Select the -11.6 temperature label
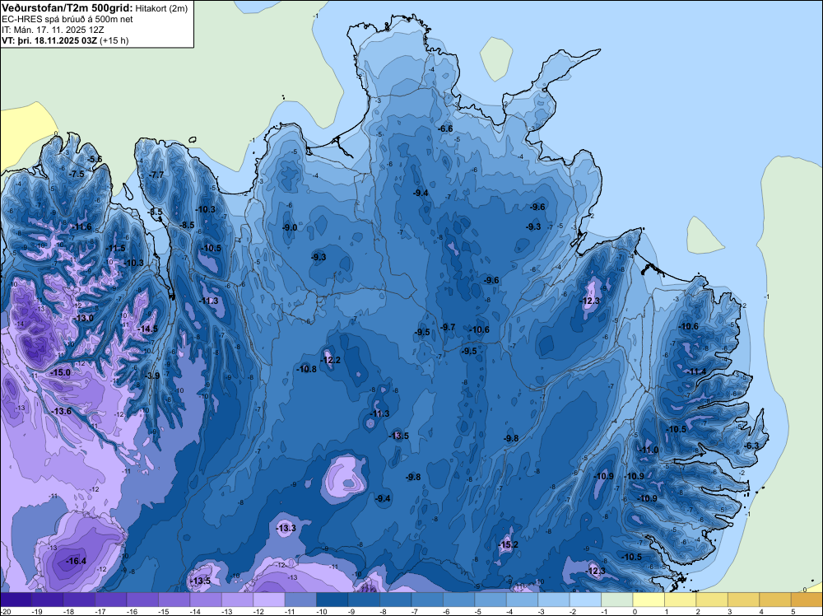 (81, 226)
